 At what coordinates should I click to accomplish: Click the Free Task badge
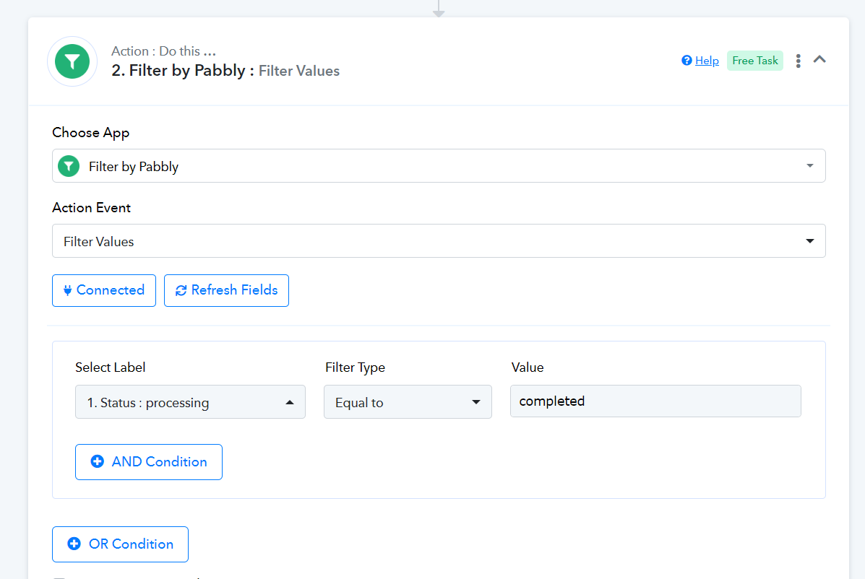pyautogui.click(x=754, y=61)
